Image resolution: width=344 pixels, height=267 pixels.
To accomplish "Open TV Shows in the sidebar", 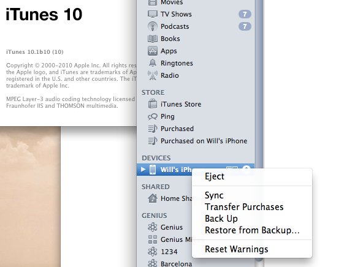I will tap(176, 14).
